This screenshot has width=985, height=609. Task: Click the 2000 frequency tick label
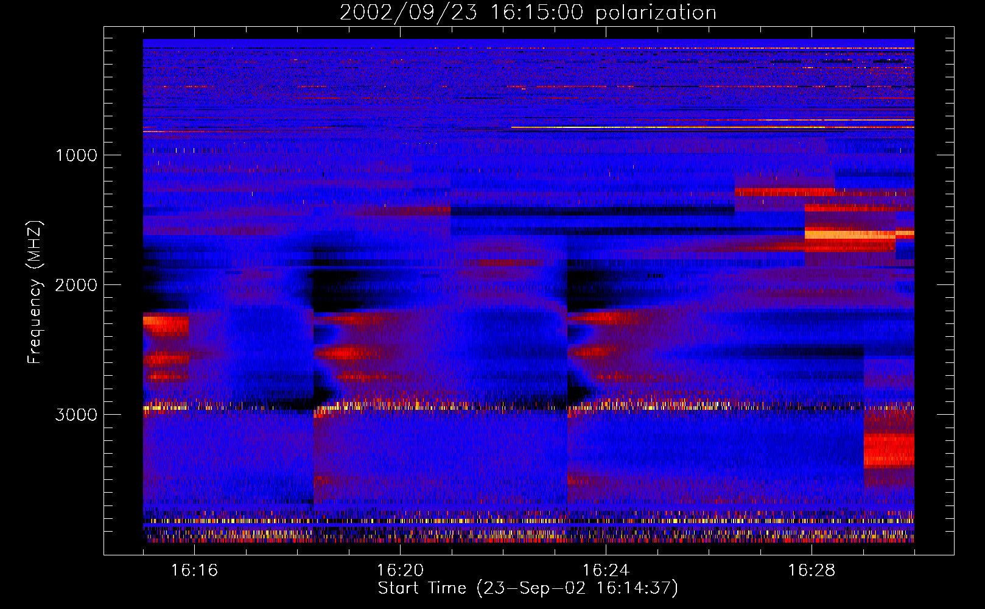[x=76, y=285]
